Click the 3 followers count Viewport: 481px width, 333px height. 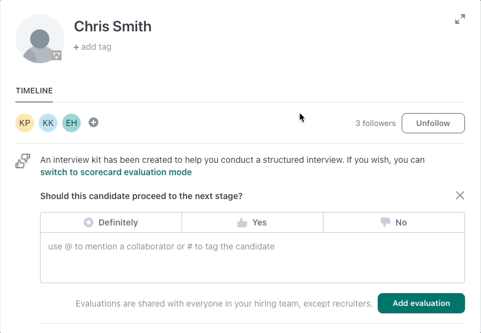[x=375, y=123]
